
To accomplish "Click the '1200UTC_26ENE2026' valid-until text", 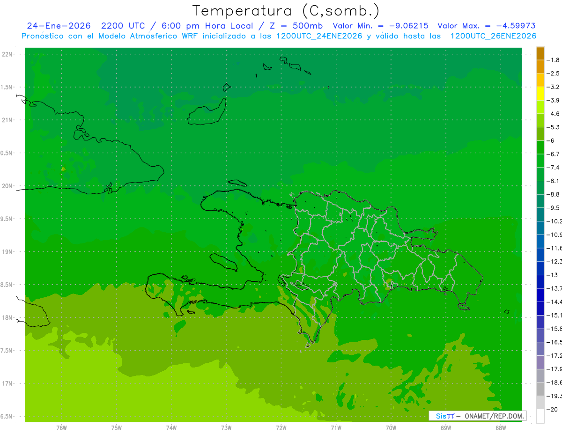I will pyautogui.click(x=493, y=36).
